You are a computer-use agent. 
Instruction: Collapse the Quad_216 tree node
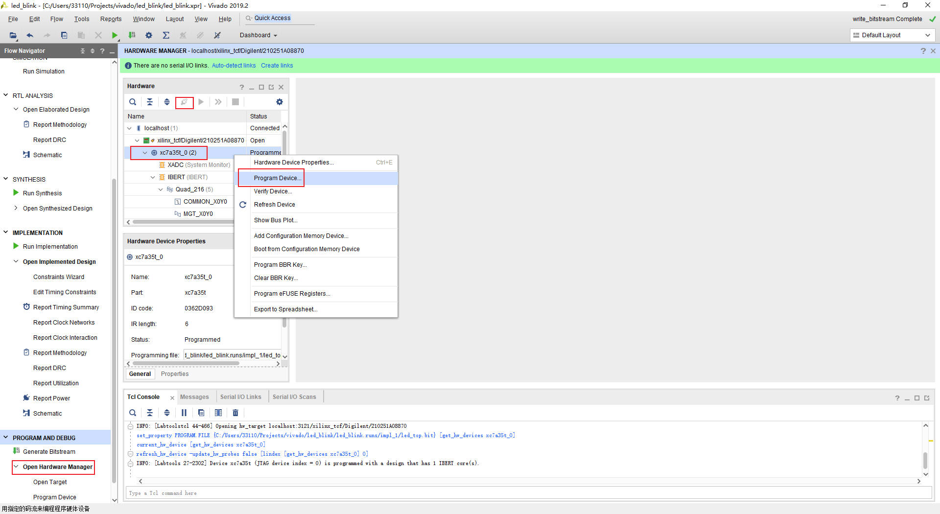coord(161,189)
